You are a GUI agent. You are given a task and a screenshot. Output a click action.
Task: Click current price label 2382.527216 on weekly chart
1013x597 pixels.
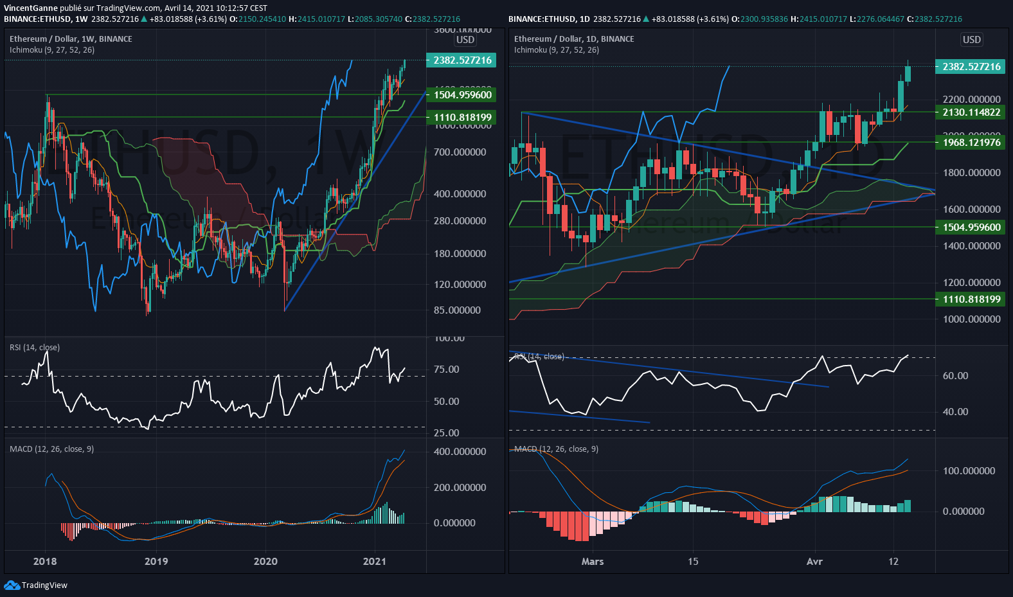point(462,60)
